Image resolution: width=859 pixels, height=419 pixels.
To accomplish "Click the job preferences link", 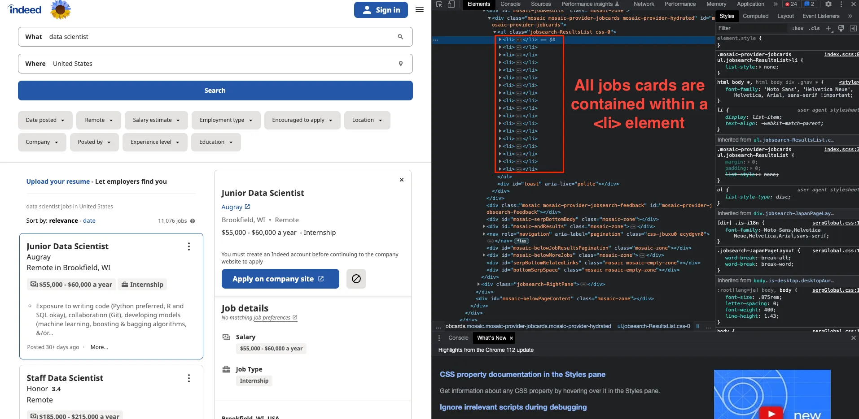I will (275, 318).
